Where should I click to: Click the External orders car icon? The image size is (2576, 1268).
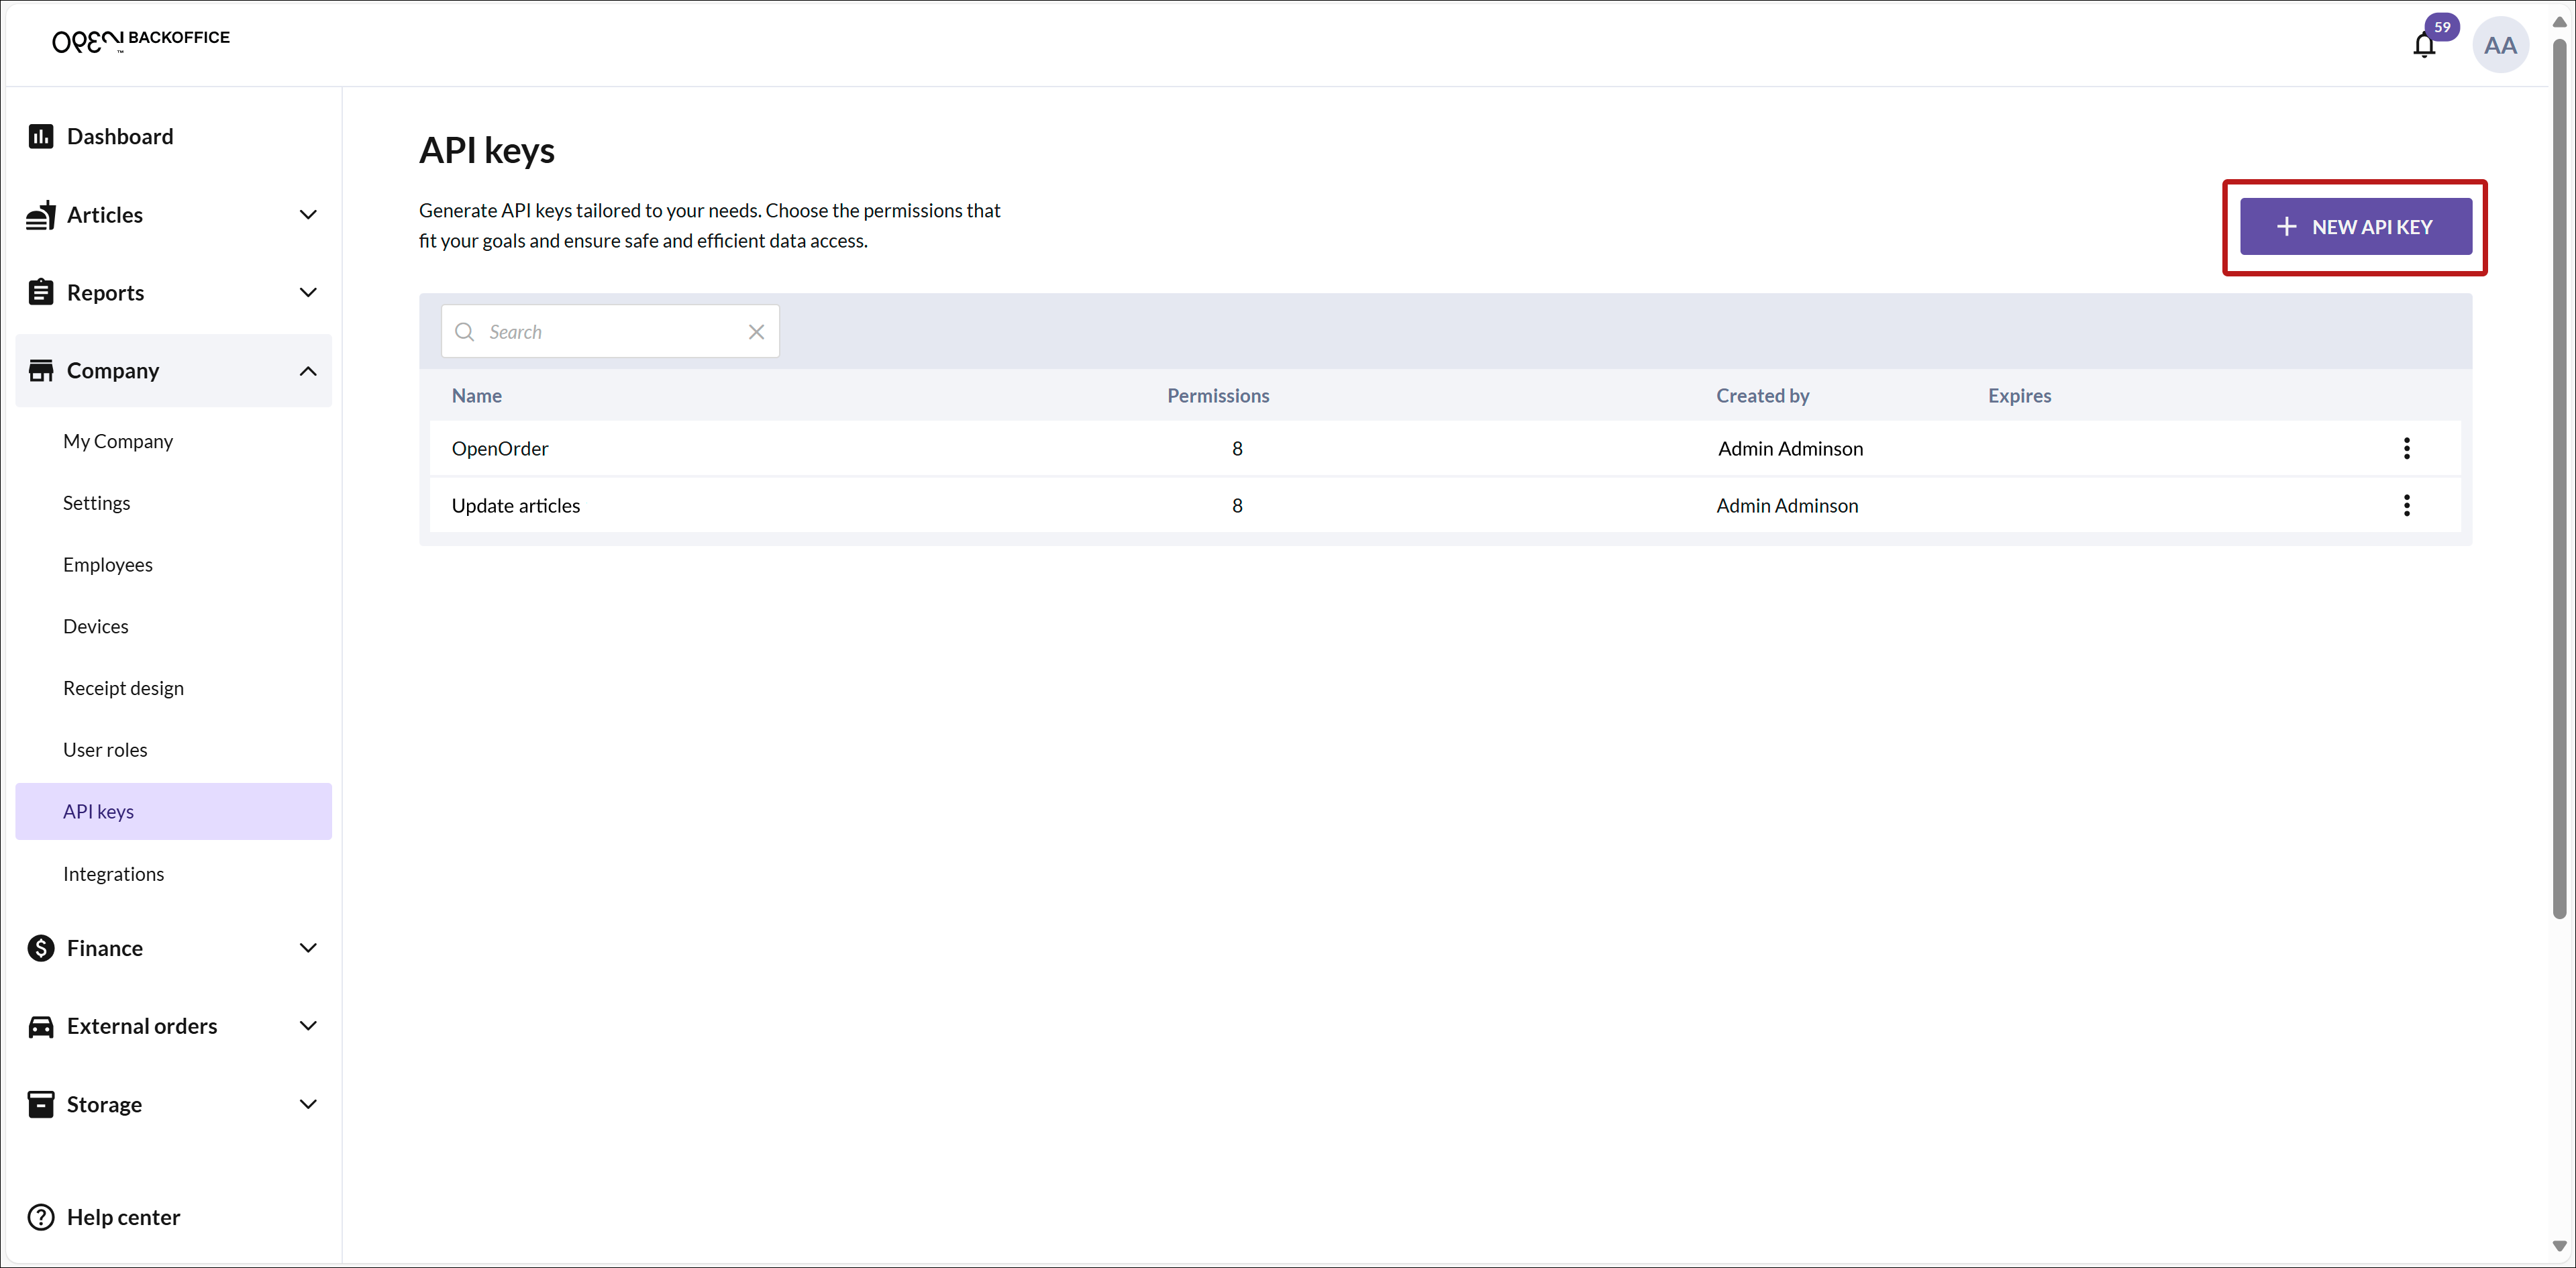coord(41,1026)
